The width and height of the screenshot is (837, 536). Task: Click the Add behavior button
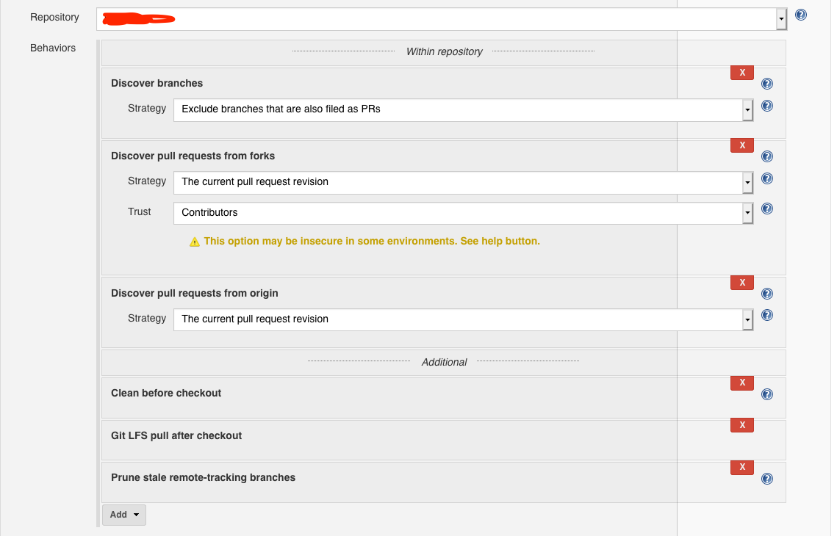tap(124, 515)
